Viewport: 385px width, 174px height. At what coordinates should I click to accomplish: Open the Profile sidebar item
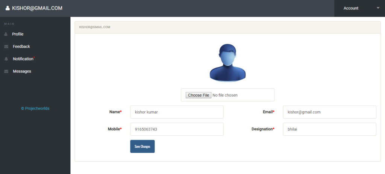[x=18, y=34]
